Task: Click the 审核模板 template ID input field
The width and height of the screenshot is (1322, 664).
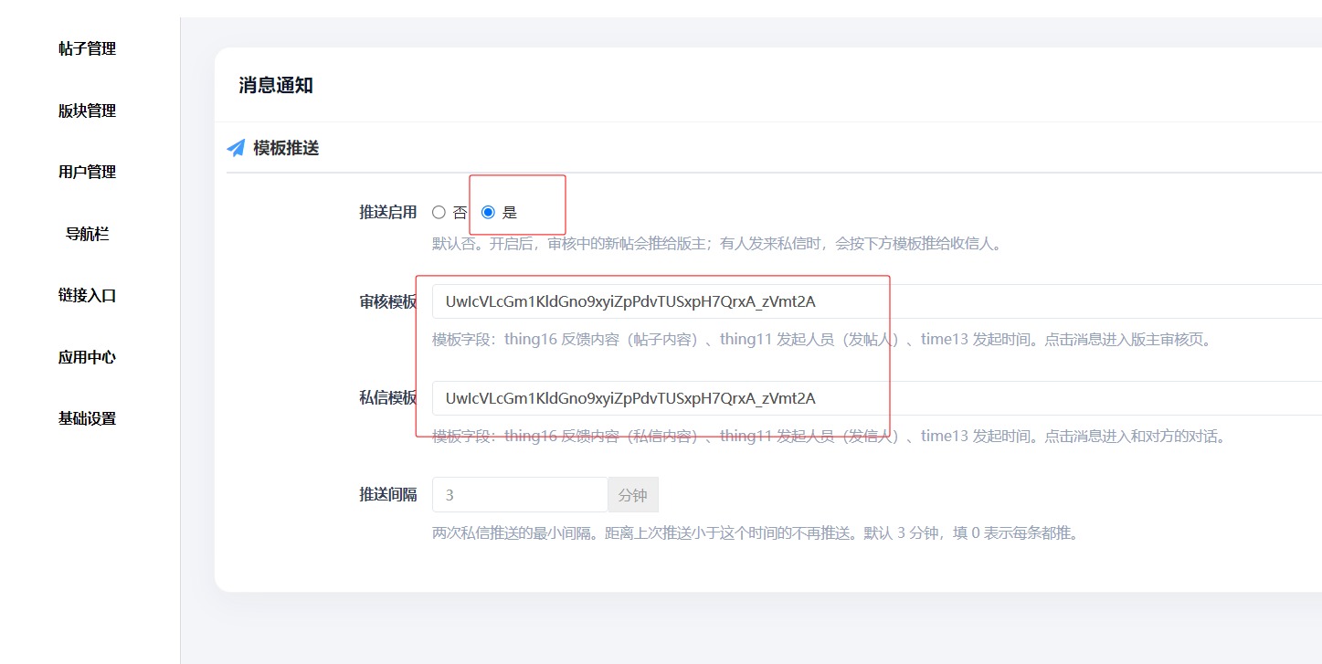Action: pyautogui.click(x=877, y=301)
